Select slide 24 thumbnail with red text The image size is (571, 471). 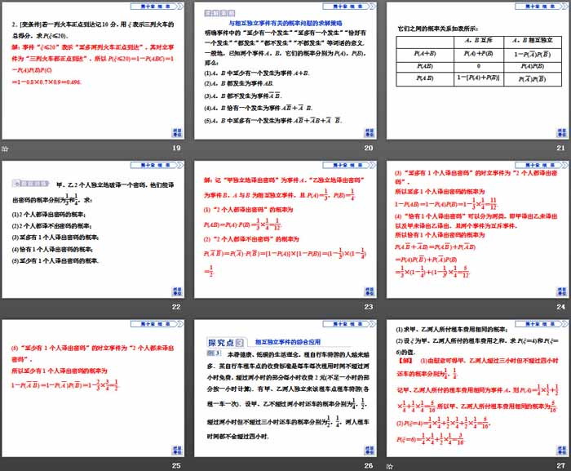click(477, 229)
